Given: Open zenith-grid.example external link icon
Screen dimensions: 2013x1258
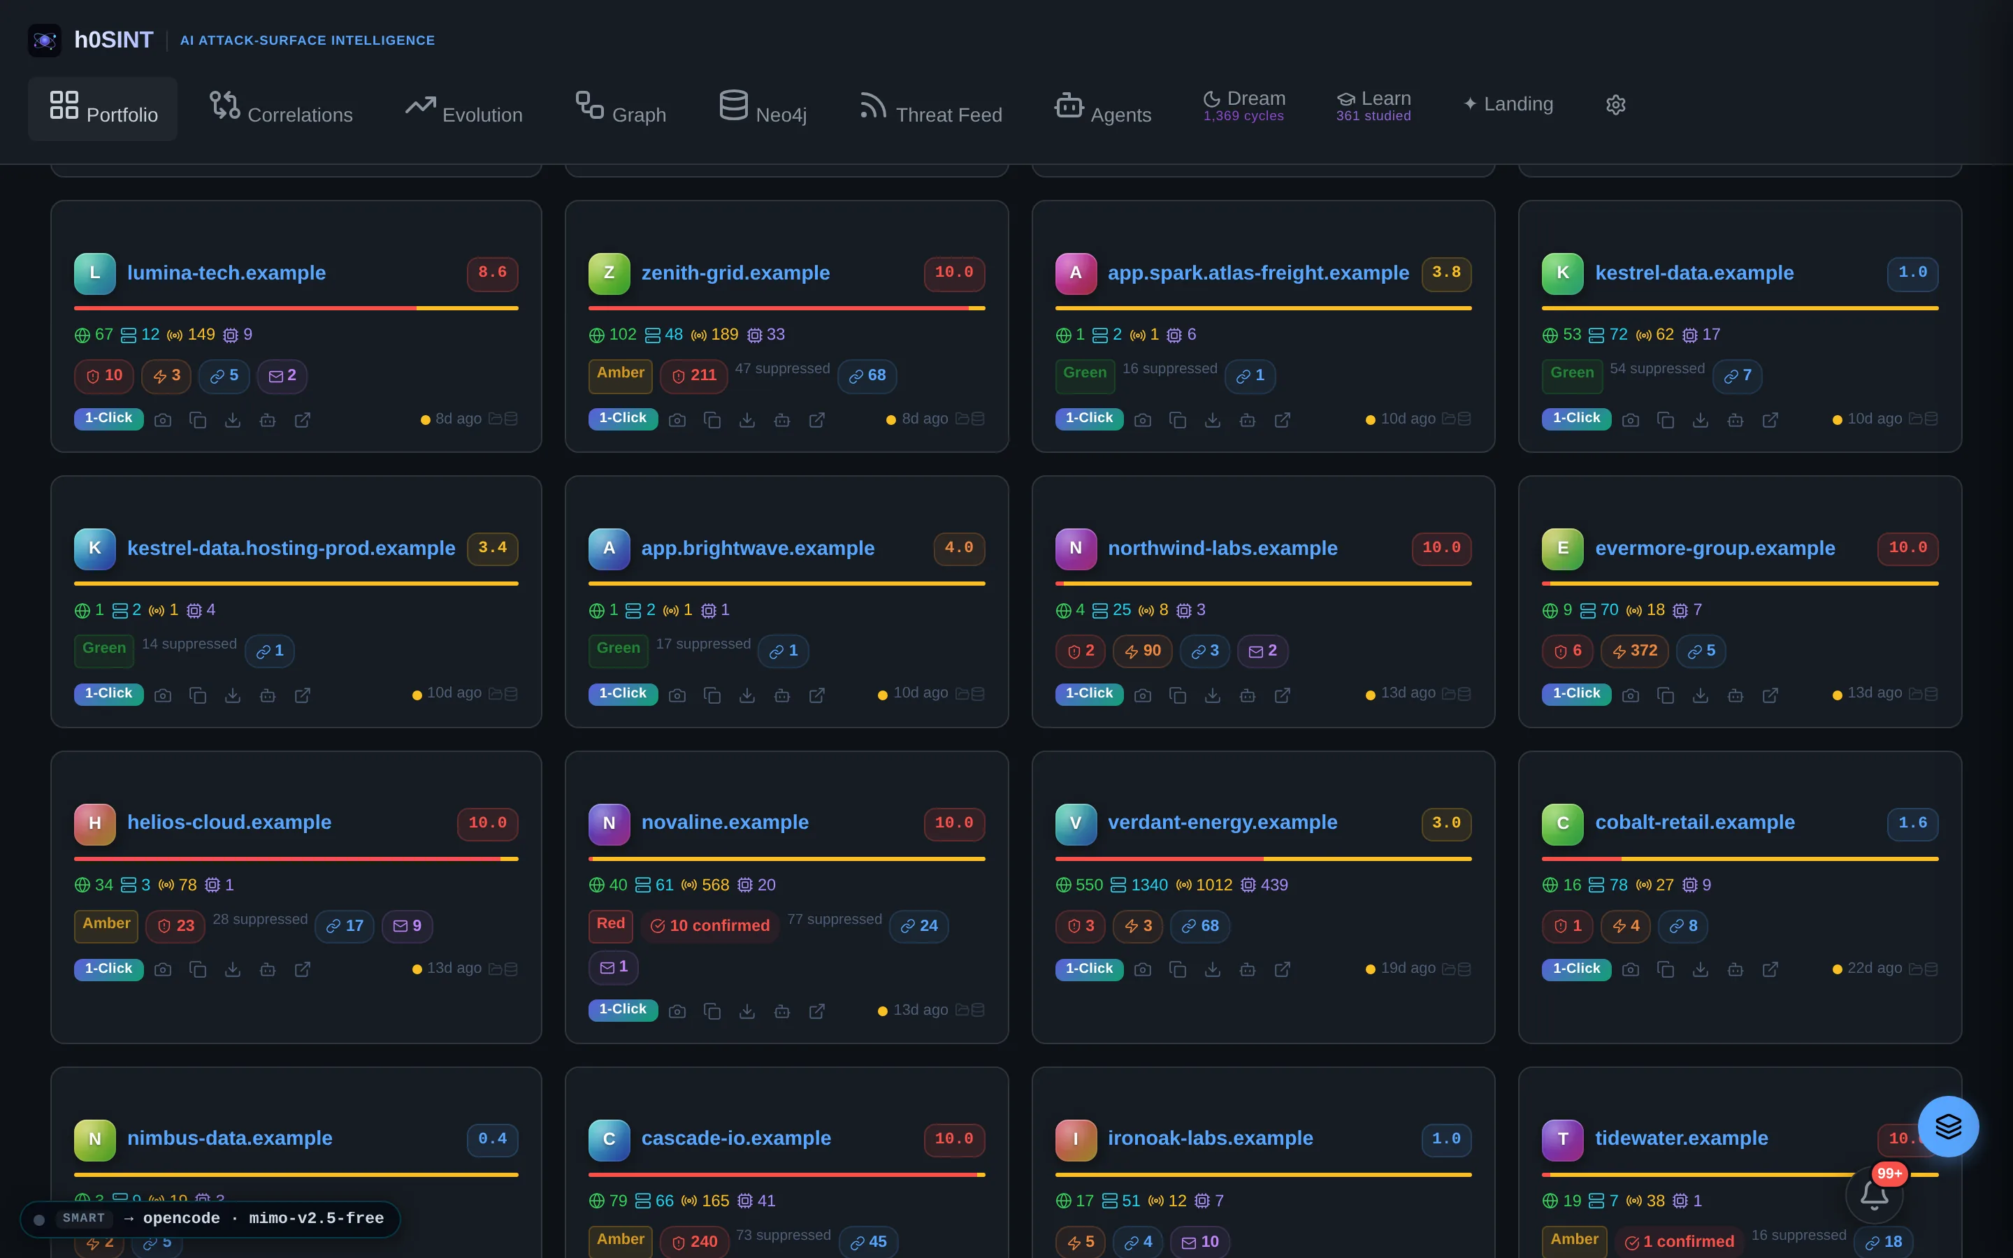Looking at the screenshot, I should click(x=817, y=420).
